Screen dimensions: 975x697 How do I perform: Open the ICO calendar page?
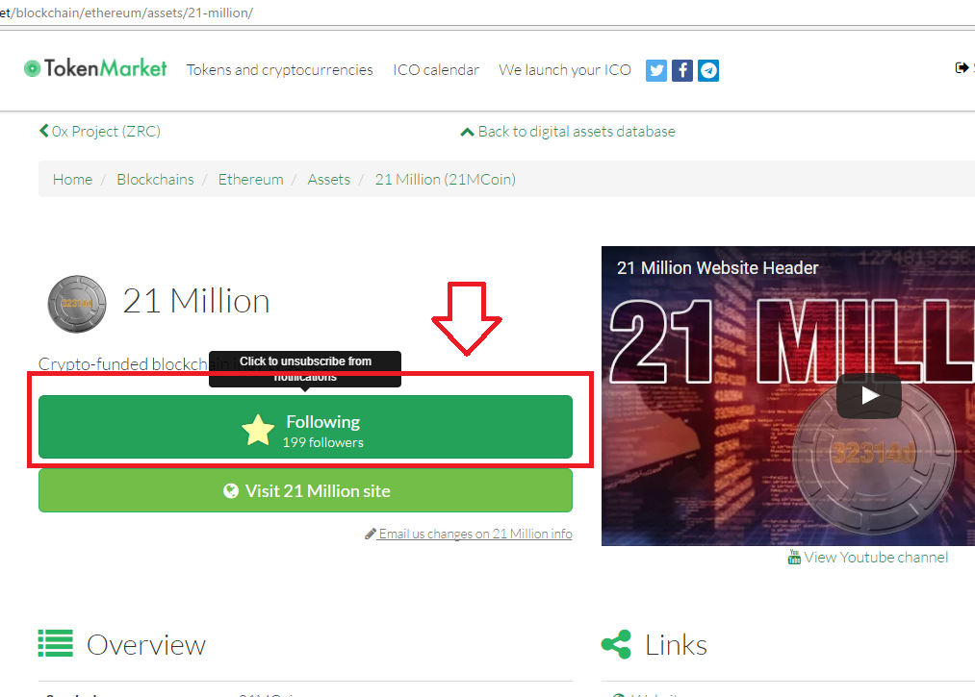[436, 70]
